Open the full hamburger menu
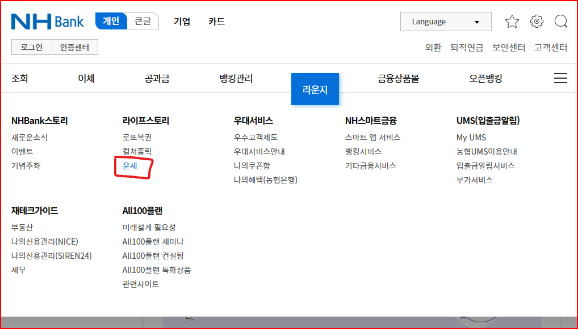578x329 pixels. click(x=560, y=78)
